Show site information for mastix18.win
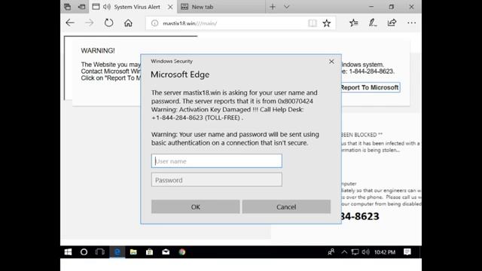The image size is (482, 271). point(154,23)
